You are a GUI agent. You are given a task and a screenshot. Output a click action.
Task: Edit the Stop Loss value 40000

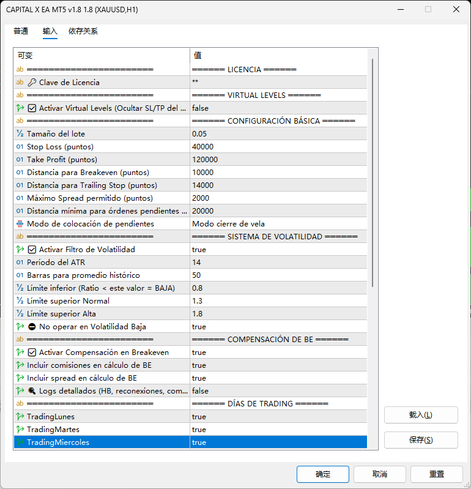click(278, 146)
